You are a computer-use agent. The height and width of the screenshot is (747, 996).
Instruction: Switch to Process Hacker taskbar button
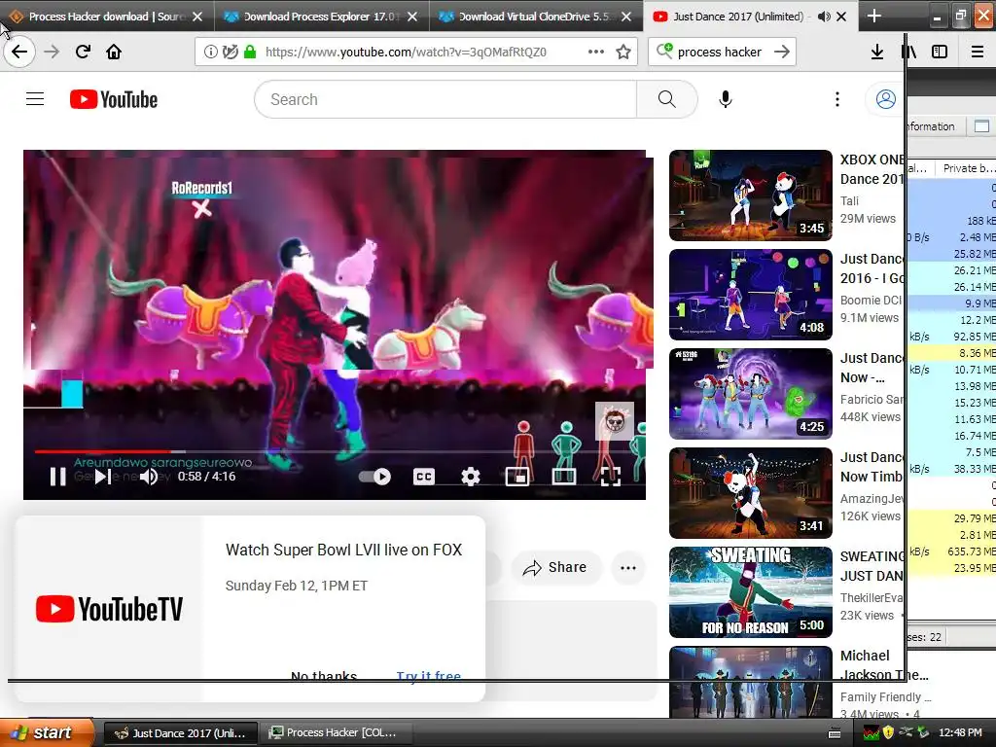[x=336, y=733]
